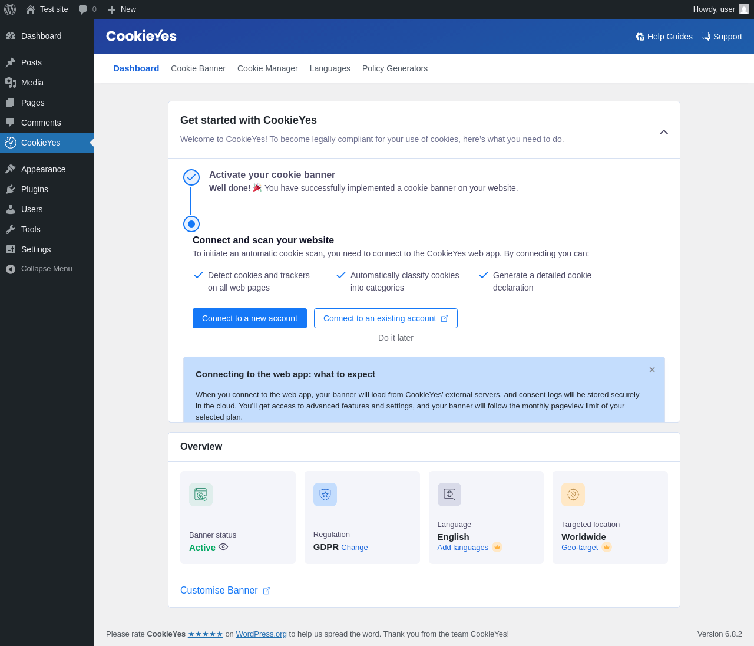Click the Banner status cookie icon
Screen dimensions: 754x646
click(x=201, y=495)
